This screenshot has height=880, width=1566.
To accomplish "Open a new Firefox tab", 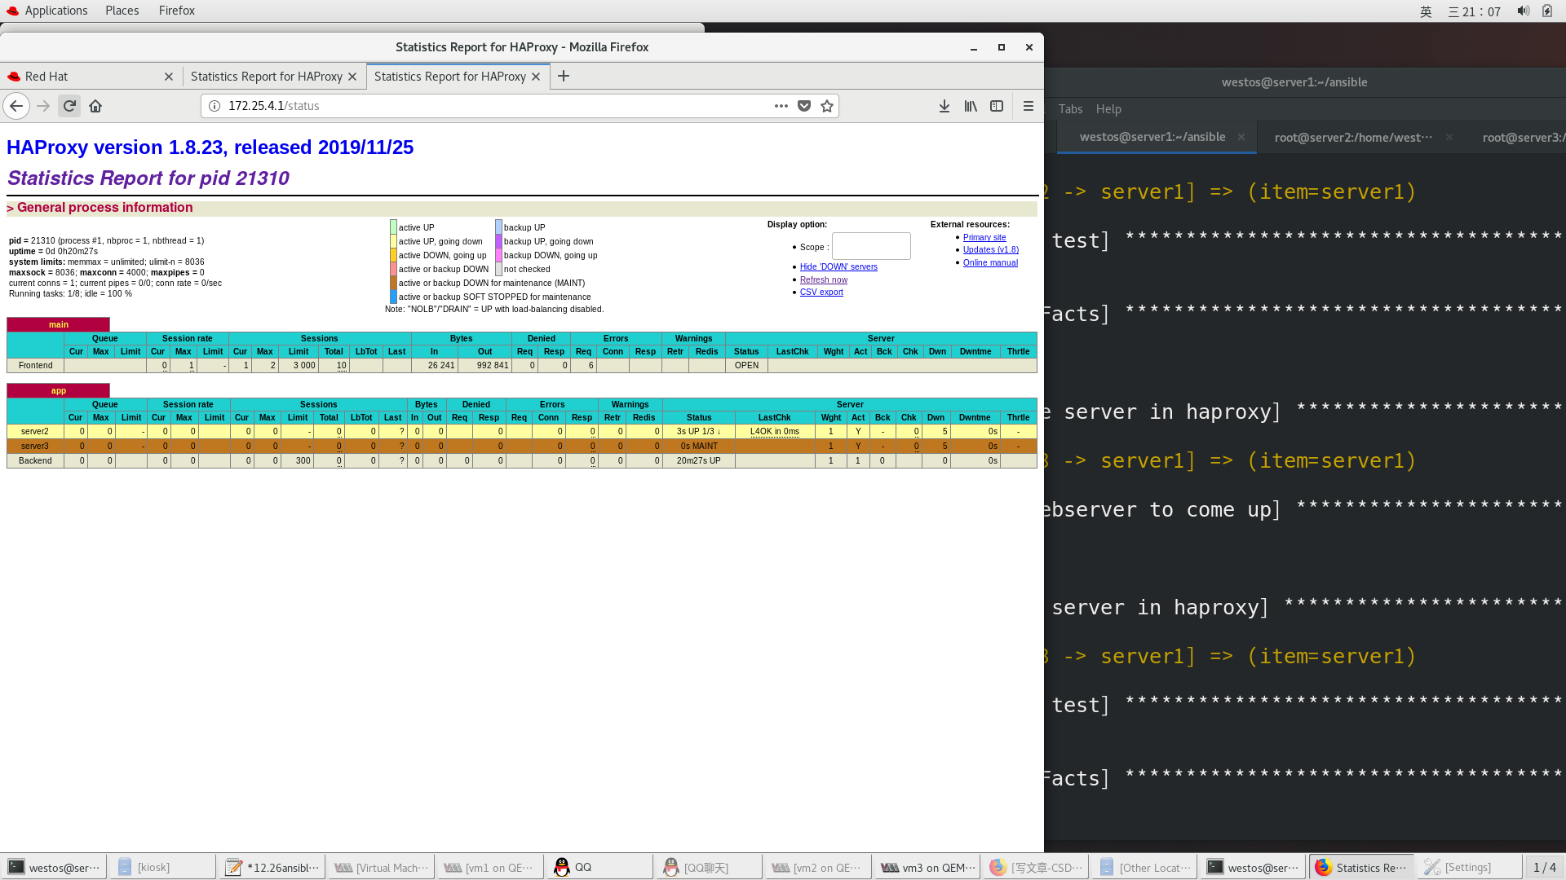I will (564, 76).
